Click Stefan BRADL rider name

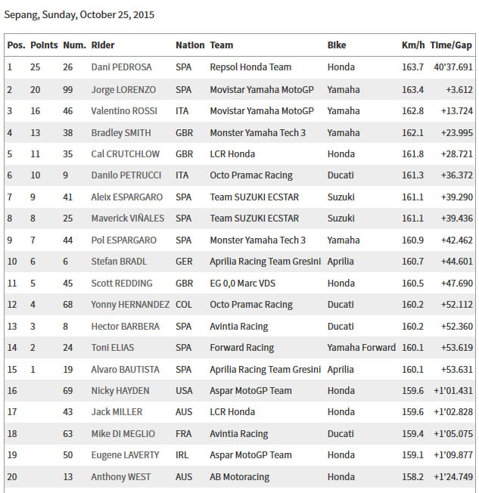pyautogui.click(x=119, y=262)
